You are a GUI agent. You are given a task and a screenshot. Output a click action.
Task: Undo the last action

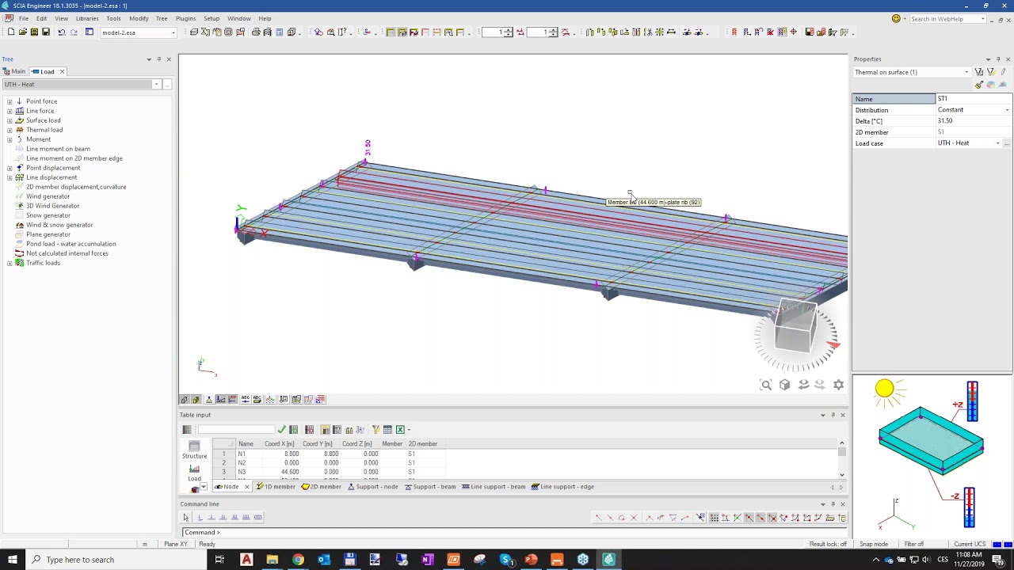62,32
